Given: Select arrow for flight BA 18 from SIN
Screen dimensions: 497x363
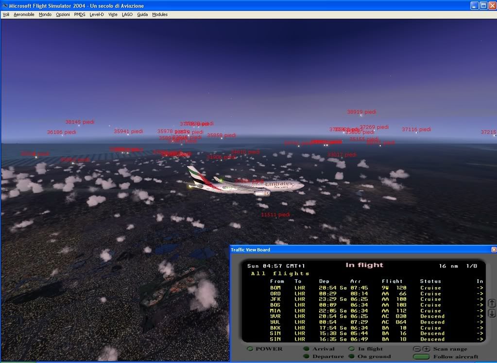Looking at the screenshot, I should click(x=480, y=339).
